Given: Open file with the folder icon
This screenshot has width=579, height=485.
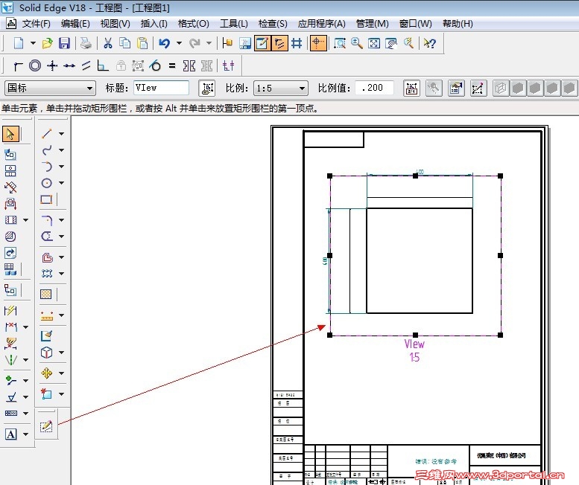Looking at the screenshot, I should tap(47, 43).
